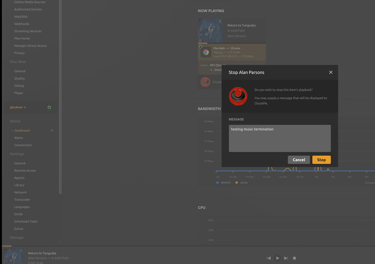This screenshot has width=375, height=264.
Task: Click the Chrome browser icon in session card
Action: coord(206,52)
